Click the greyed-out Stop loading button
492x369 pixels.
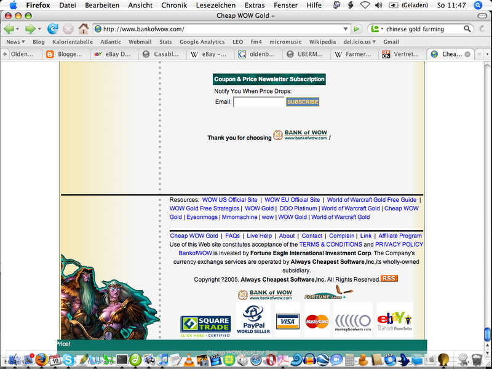coord(68,29)
